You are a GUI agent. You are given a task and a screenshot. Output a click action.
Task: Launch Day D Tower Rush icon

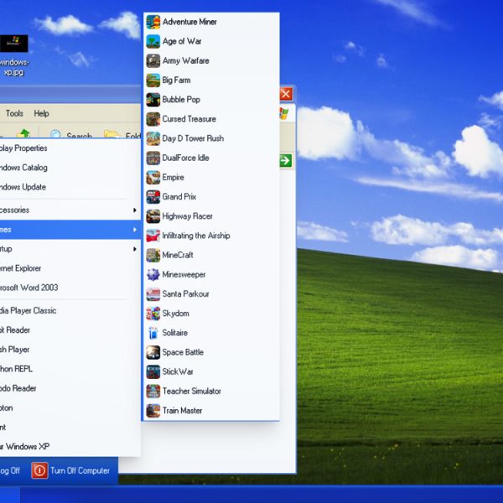click(x=153, y=138)
